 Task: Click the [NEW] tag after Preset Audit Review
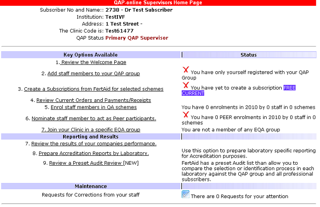coord(131,163)
